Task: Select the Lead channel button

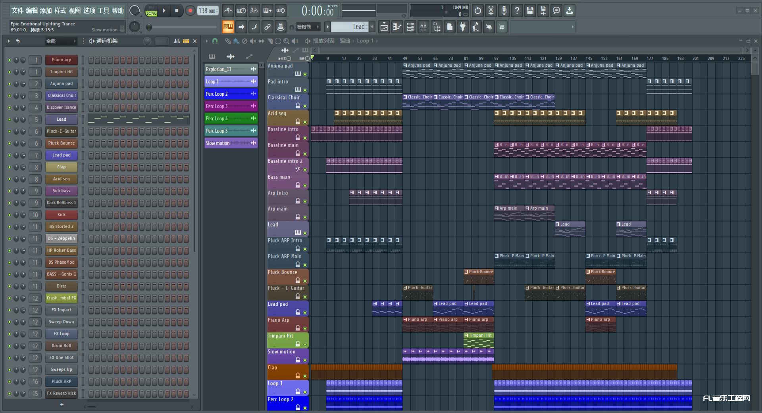Action: (x=62, y=120)
